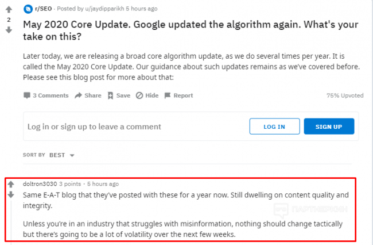Save the post with Save icon
373x245 pixels.
111,95
